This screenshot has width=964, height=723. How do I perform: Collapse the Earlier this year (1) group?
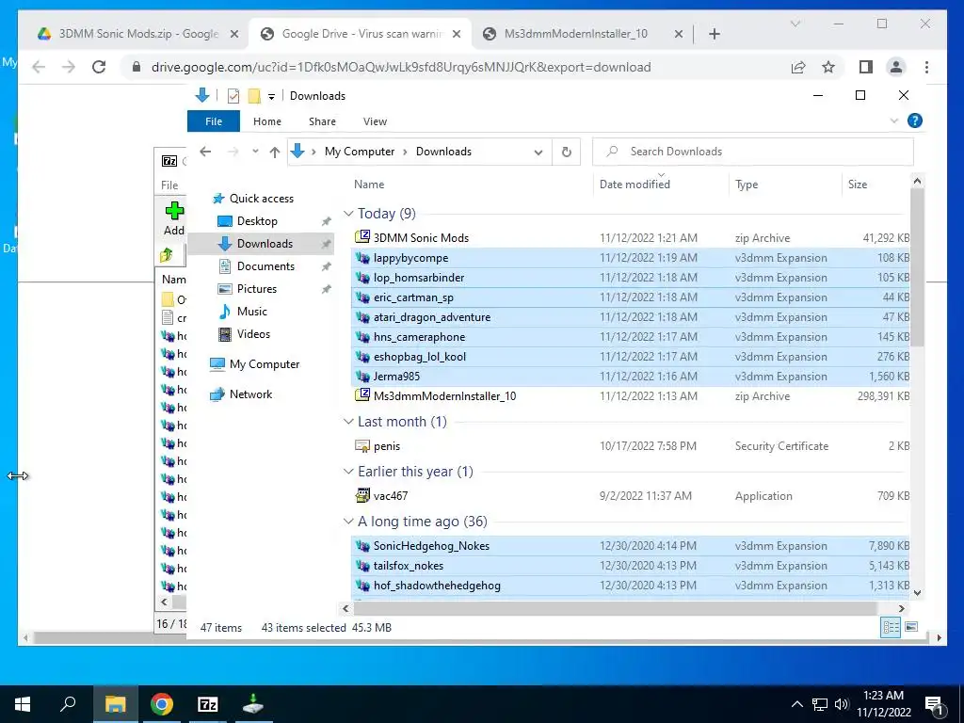point(348,471)
